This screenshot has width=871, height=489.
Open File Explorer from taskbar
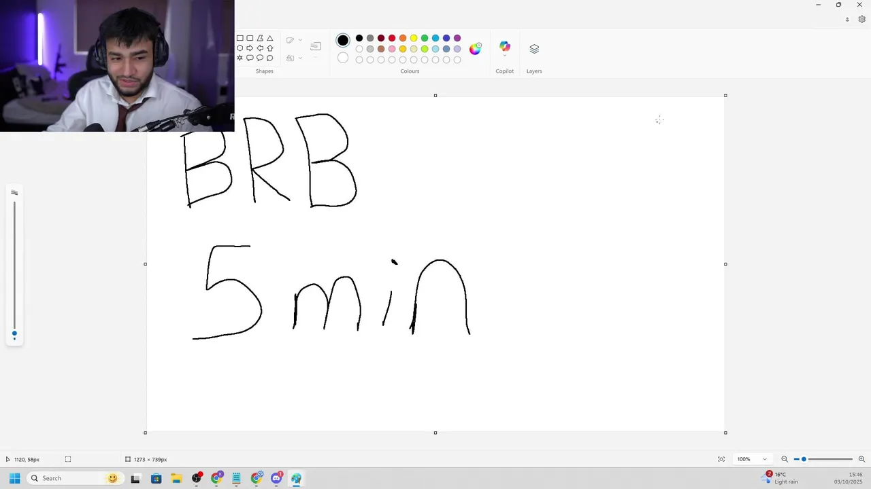pyautogui.click(x=176, y=478)
